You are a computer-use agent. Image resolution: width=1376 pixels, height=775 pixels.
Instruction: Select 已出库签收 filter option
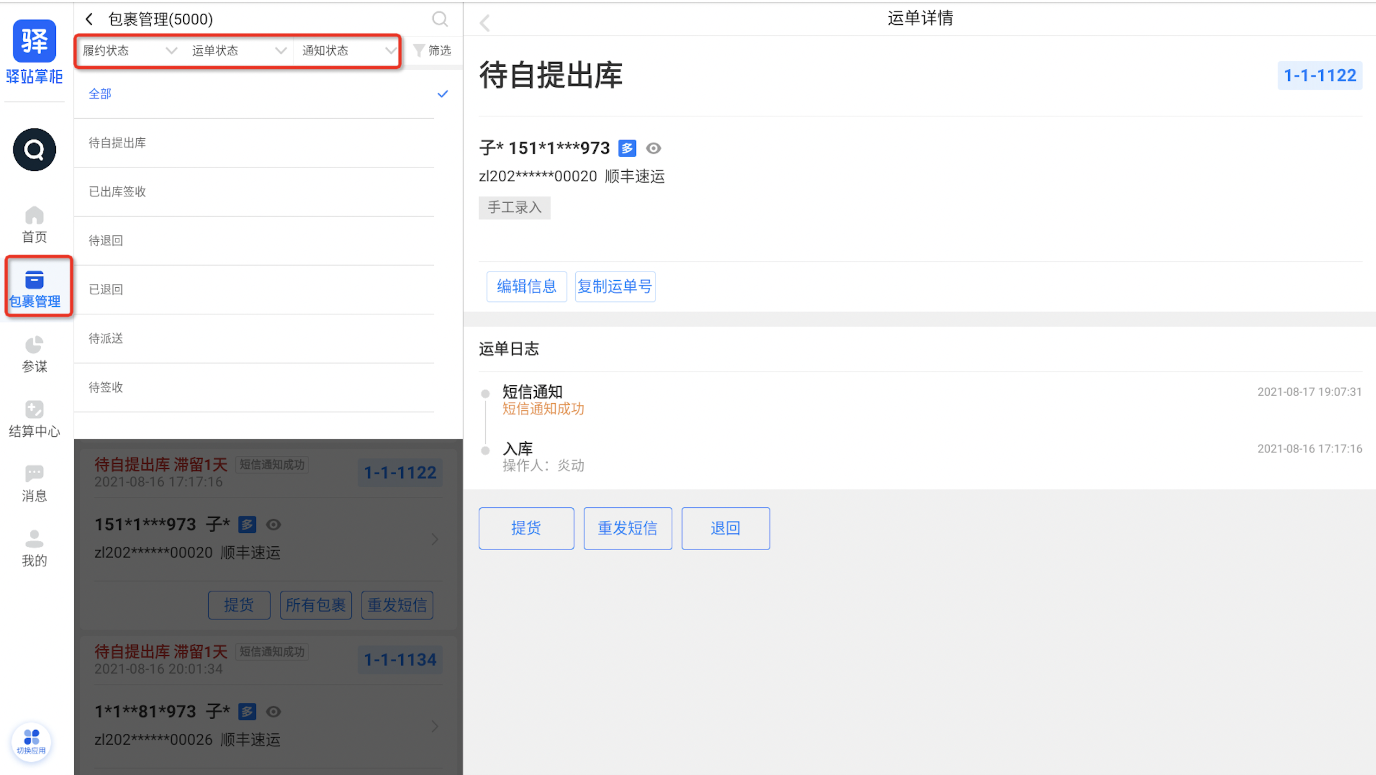tap(254, 192)
